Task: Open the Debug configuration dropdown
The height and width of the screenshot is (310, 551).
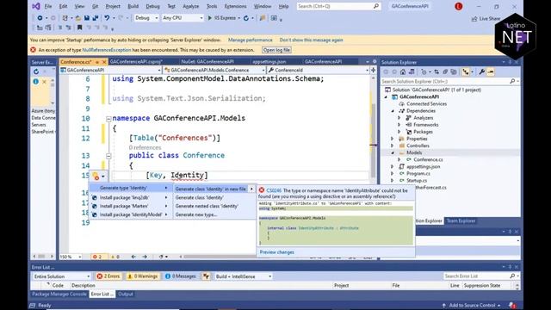Action: (x=146, y=18)
